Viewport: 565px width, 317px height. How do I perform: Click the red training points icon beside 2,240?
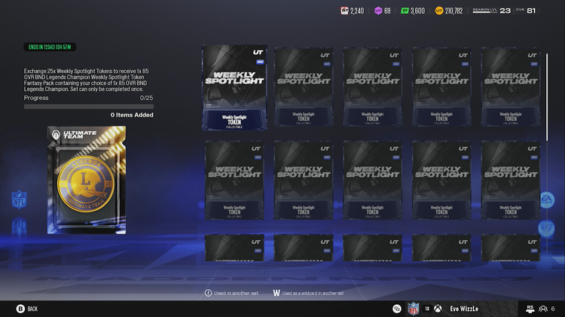click(x=344, y=11)
